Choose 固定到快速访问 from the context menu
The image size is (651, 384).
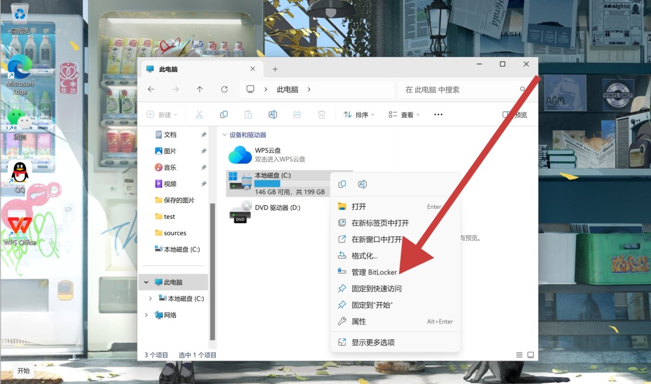[x=395, y=288]
